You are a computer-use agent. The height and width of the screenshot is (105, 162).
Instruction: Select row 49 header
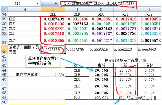click(4, 97)
